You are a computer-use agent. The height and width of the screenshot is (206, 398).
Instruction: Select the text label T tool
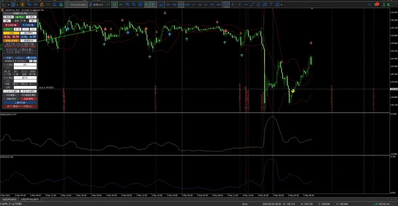click(271, 5)
